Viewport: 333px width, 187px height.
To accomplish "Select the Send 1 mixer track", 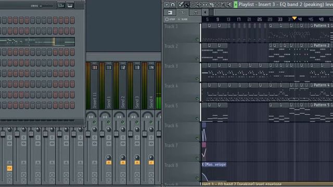I will click(109, 102).
